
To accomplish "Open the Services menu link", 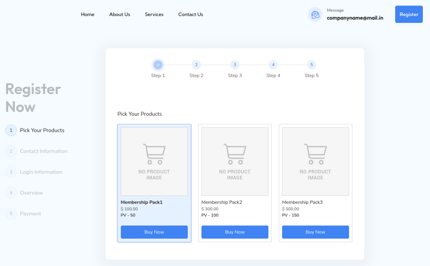I will (x=154, y=14).
